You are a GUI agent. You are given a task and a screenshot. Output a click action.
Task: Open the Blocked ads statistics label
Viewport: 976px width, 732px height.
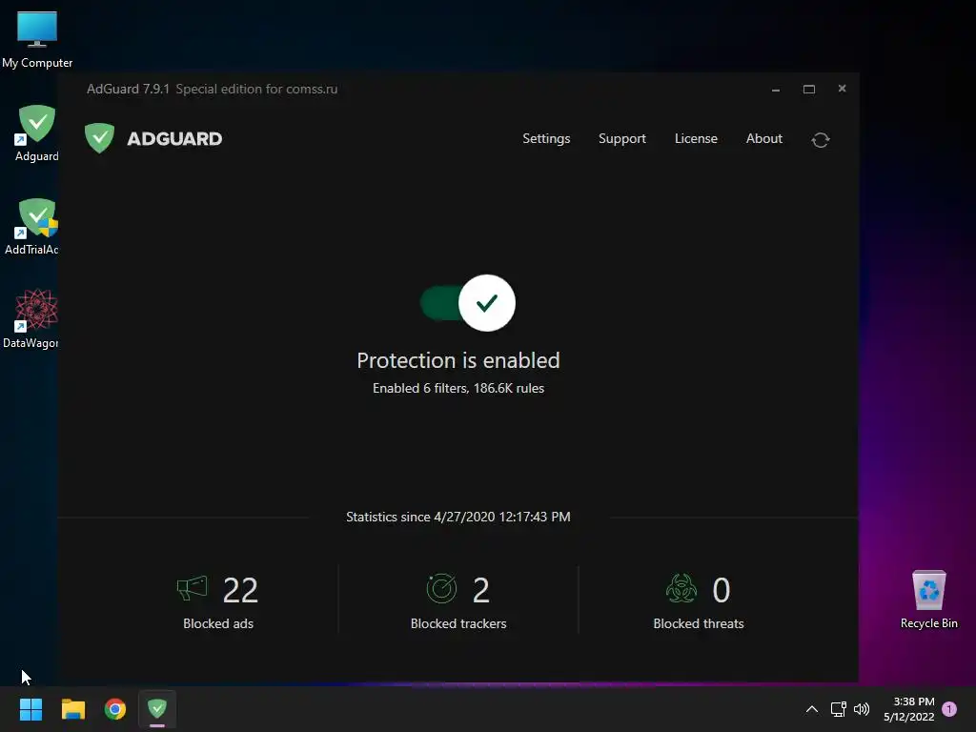point(218,623)
